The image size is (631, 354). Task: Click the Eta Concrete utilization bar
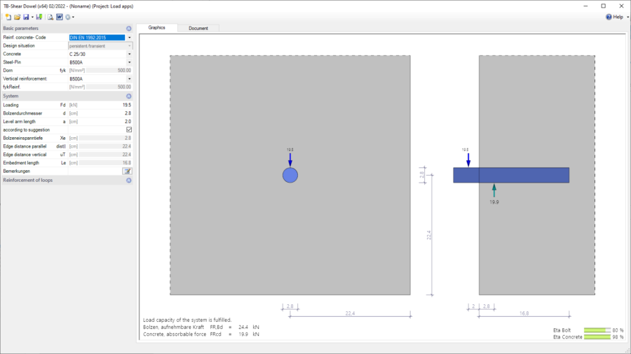(x=597, y=337)
